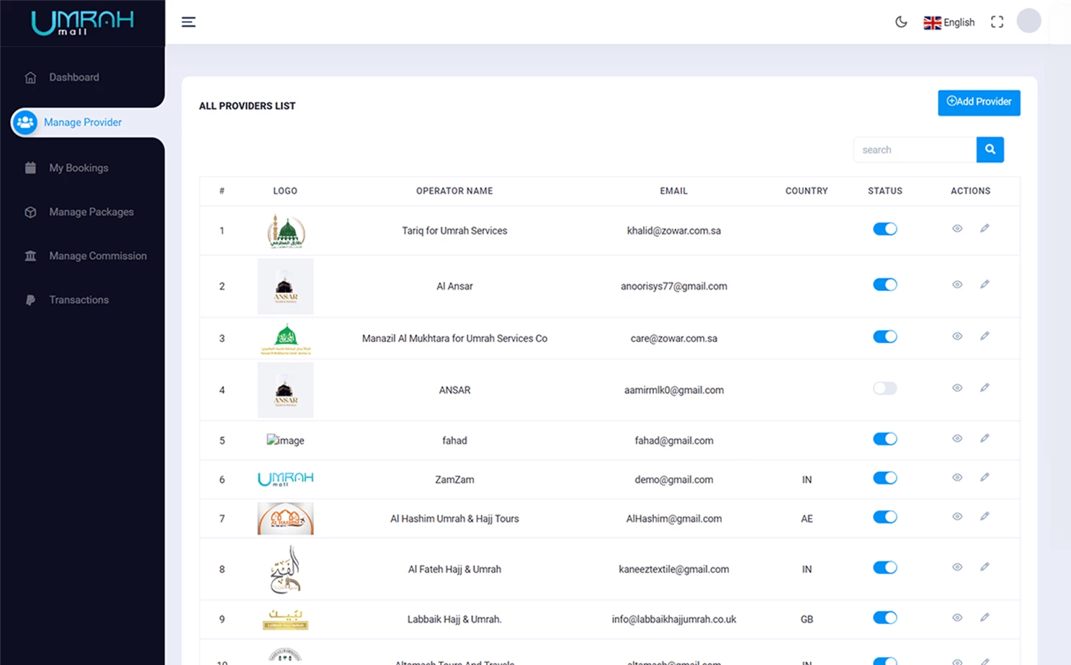
Task: Toggle dark mode with the moon icon
Action: coord(900,22)
